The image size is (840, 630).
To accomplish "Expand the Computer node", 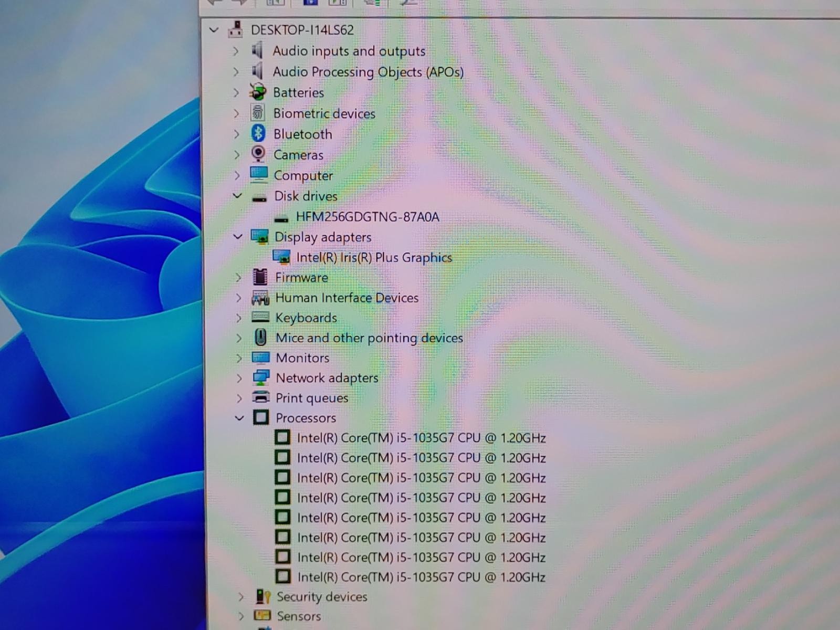I will coord(237,175).
